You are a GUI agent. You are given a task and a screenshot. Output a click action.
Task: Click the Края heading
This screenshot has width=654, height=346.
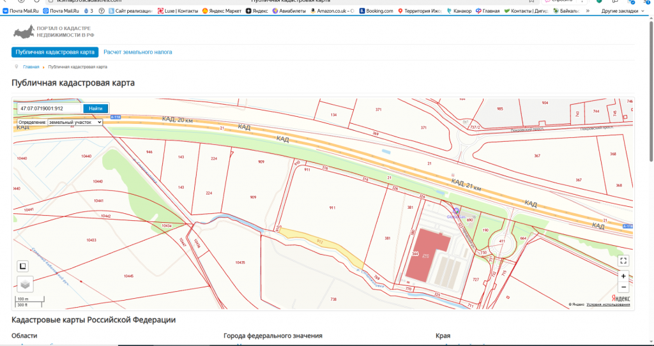tap(443, 336)
